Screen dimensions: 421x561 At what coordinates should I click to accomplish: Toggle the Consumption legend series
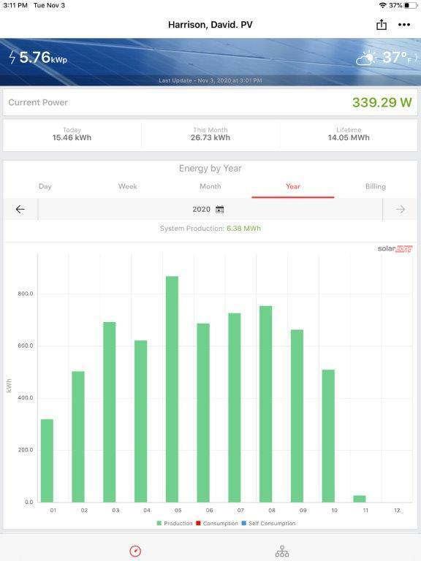click(x=217, y=523)
